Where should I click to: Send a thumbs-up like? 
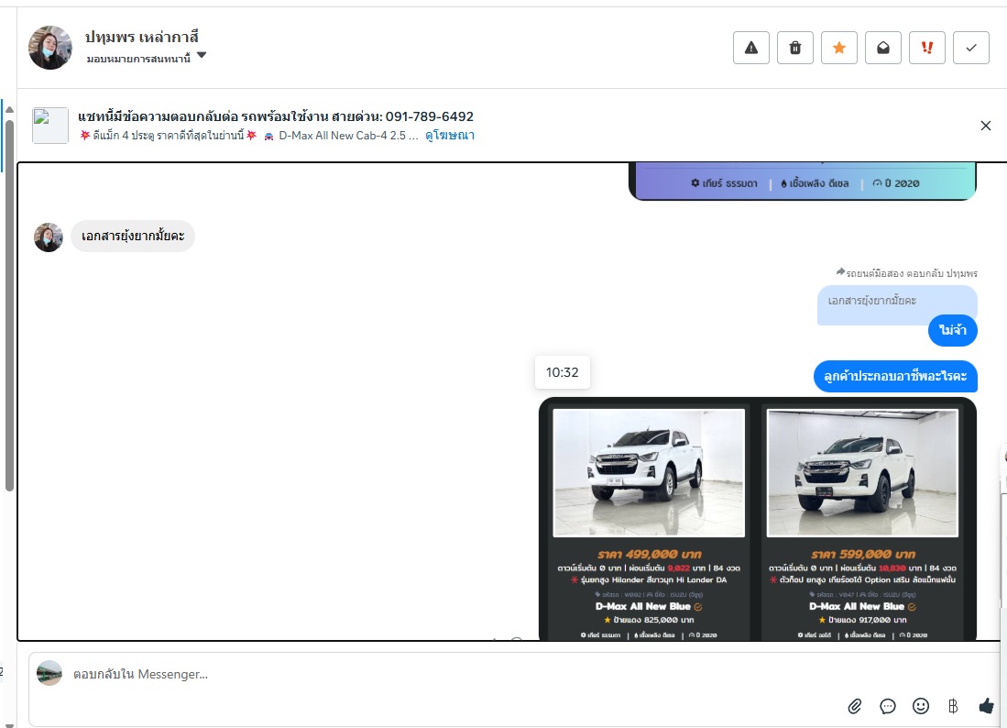(x=987, y=706)
